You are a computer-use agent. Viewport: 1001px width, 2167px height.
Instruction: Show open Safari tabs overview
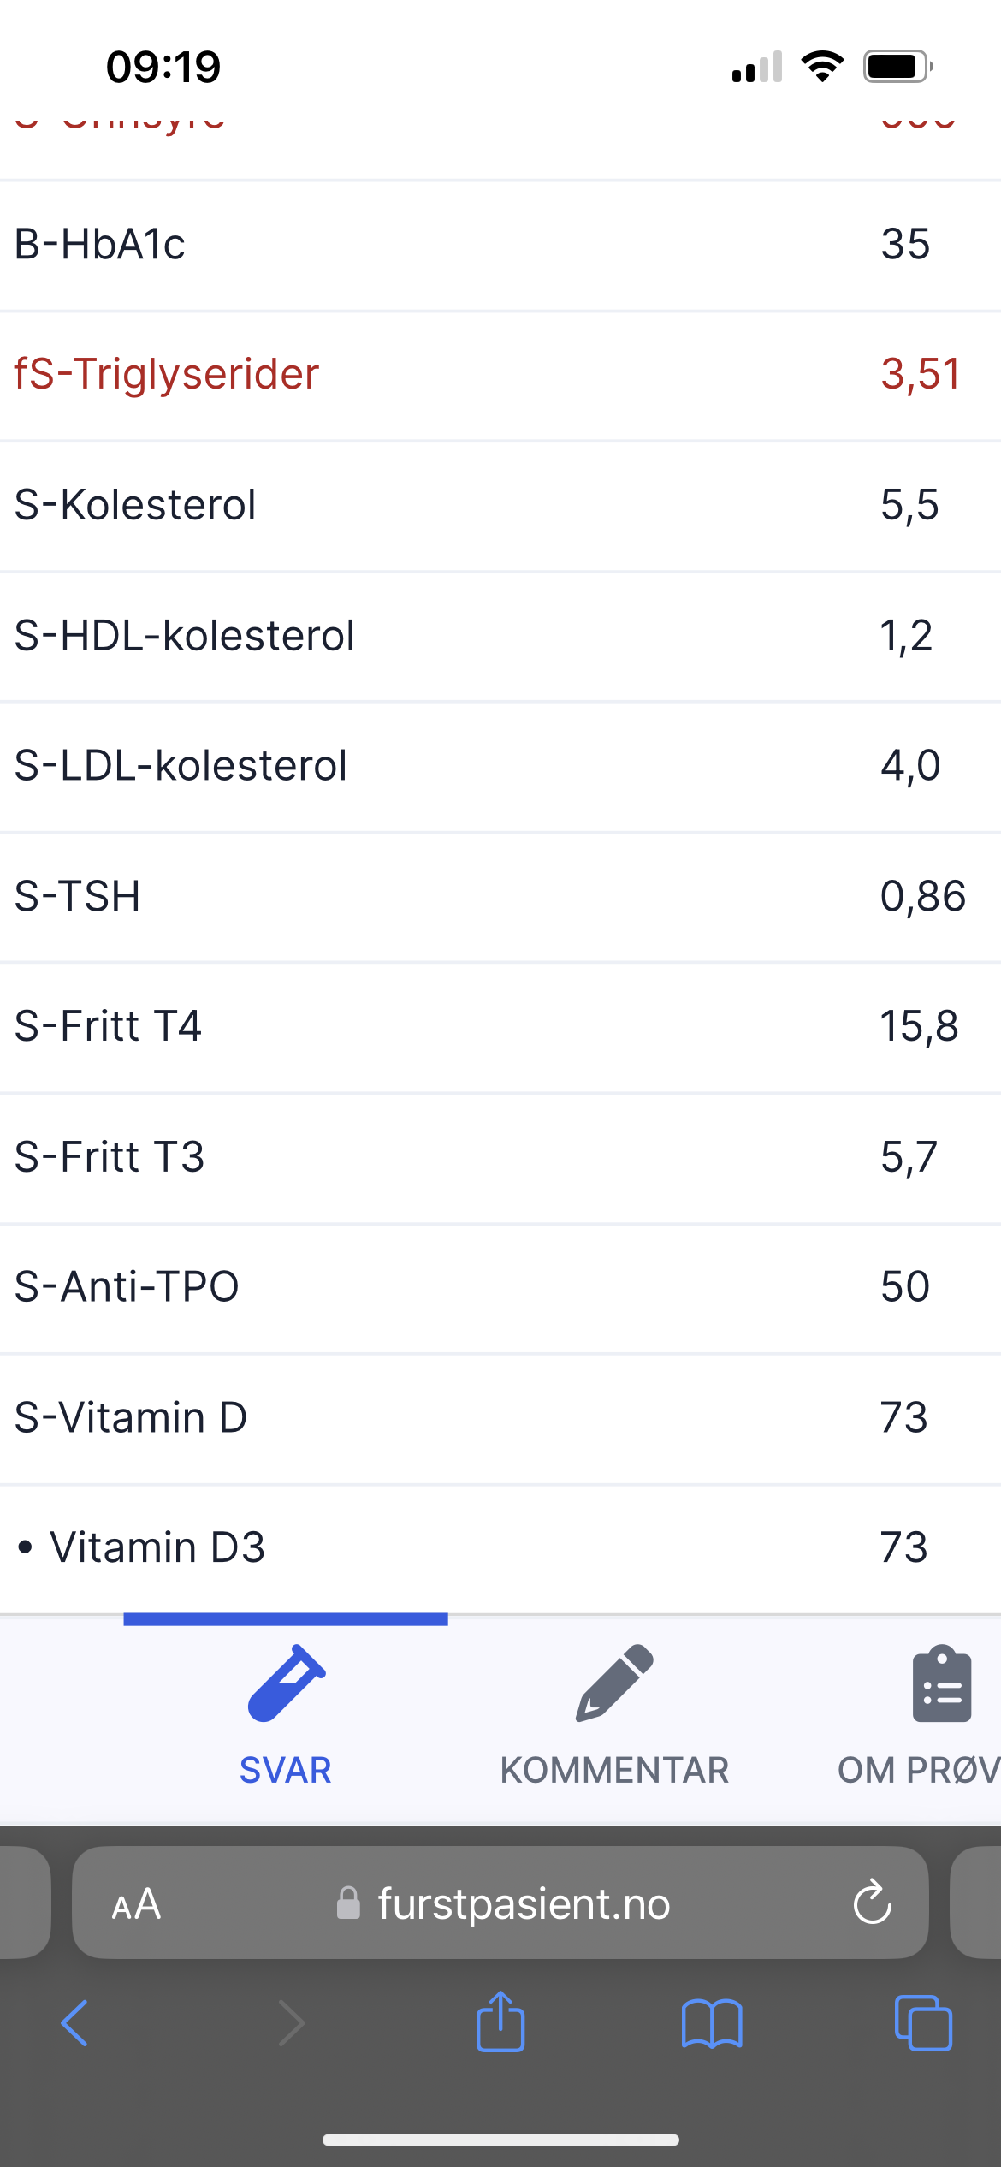(x=922, y=2023)
